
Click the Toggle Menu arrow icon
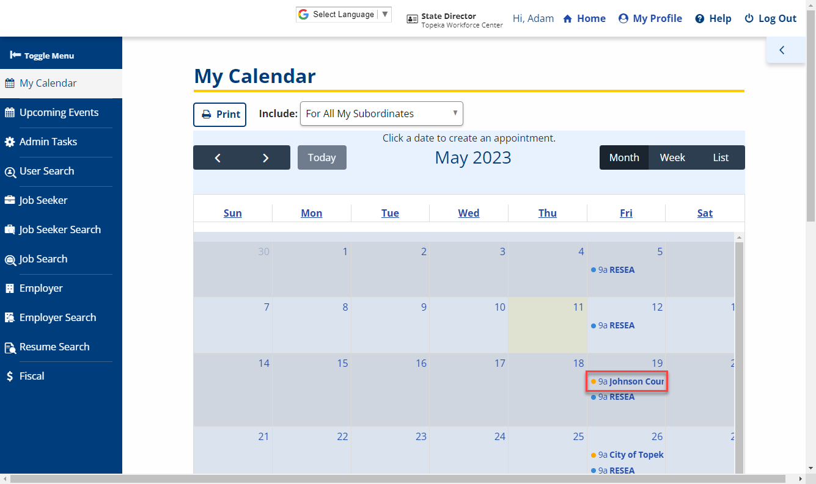click(x=15, y=56)
